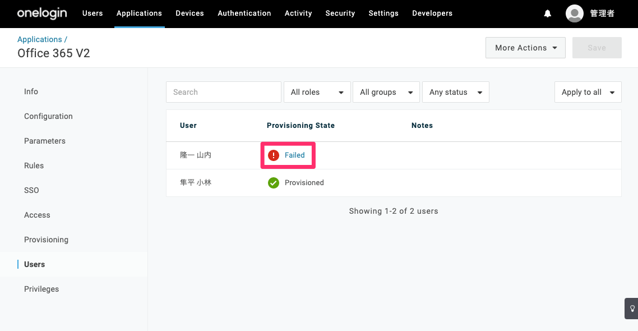Image resolution: width=638 pixels, height=331 pixels.
Task: Expand the All roles filter
Action: 317,92
